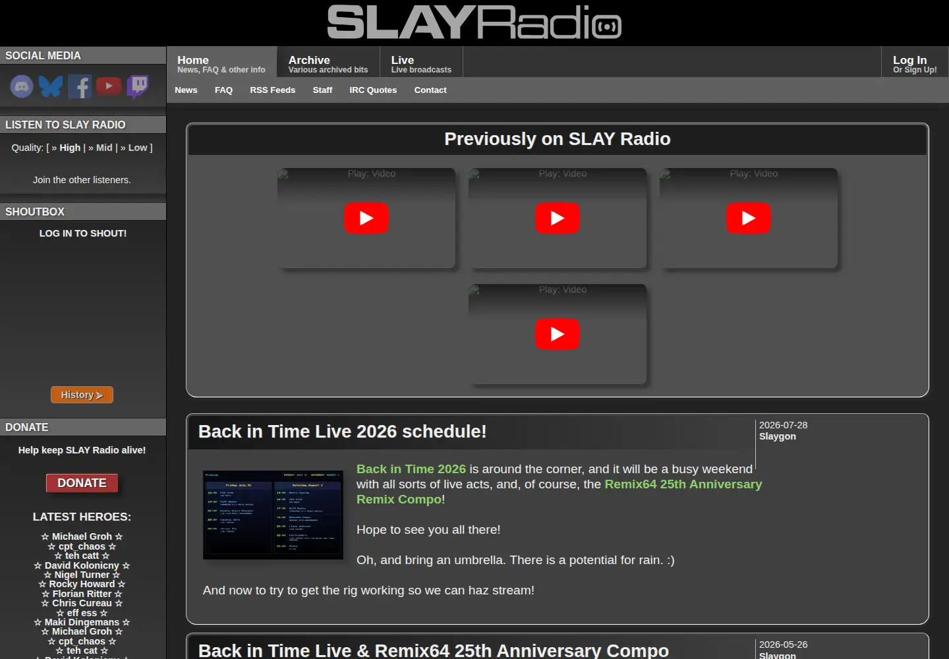
Task: Visit the Facebook page icon
Action: click(x=80, y=86)
